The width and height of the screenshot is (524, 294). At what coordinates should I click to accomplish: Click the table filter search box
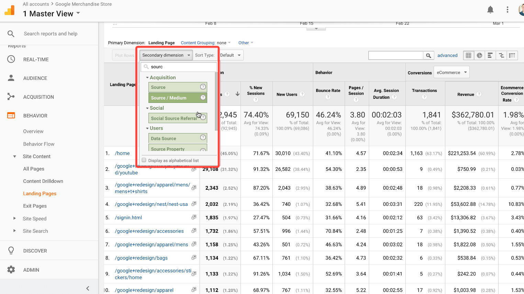point(396,56)
